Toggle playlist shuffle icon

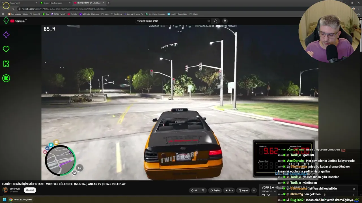click(269, 195)
